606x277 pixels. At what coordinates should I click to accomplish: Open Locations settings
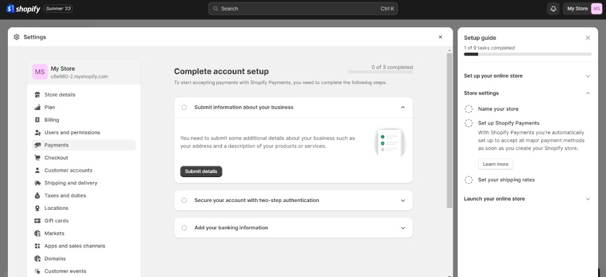tap(84, 208)
